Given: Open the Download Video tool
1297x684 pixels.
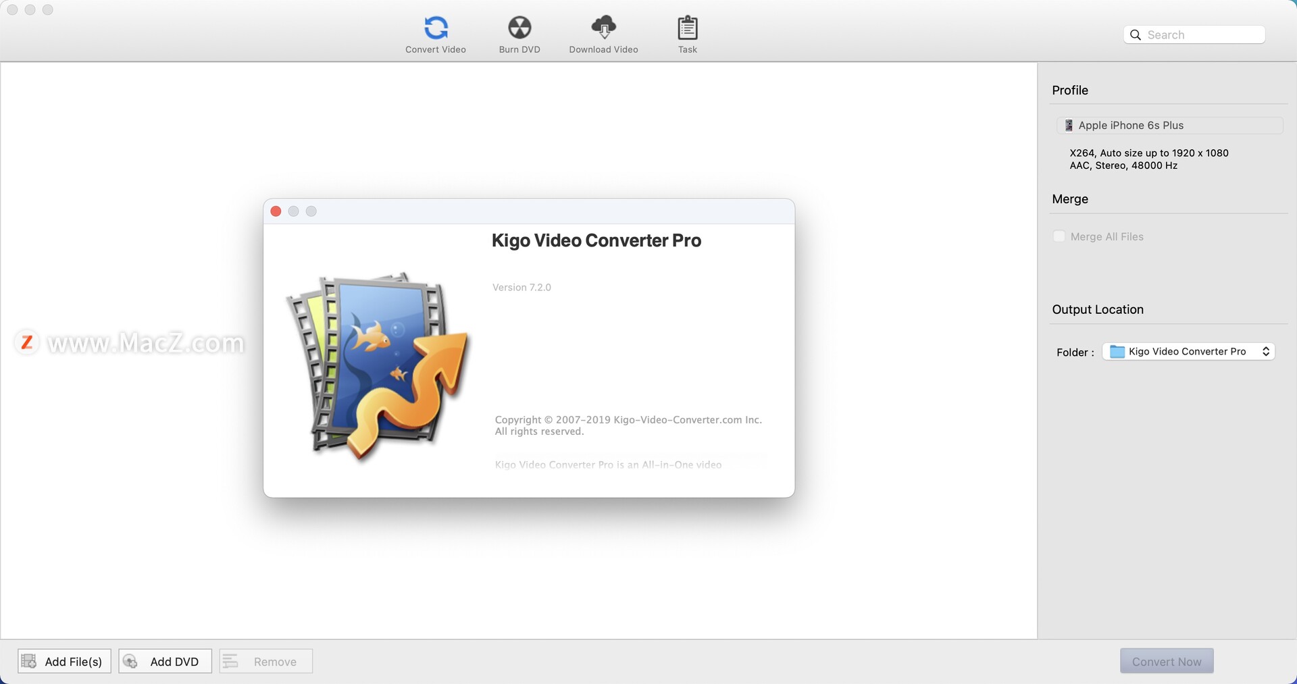Looking at the screenshot, I should [603, 34].
